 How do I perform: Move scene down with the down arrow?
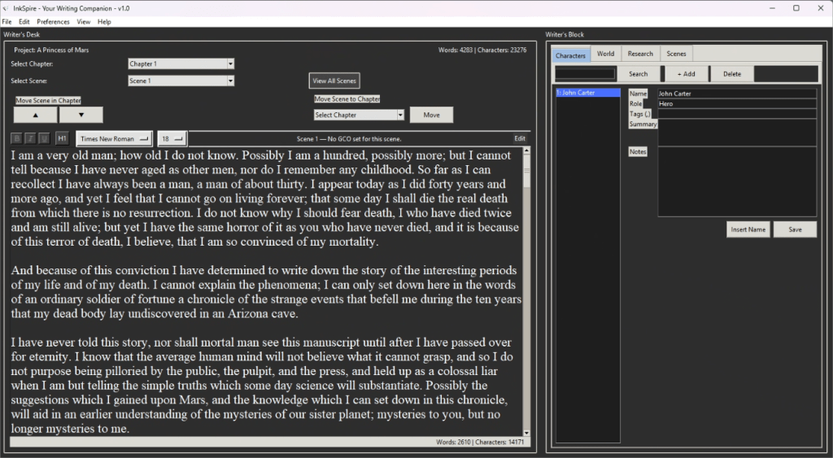[81, 115]
